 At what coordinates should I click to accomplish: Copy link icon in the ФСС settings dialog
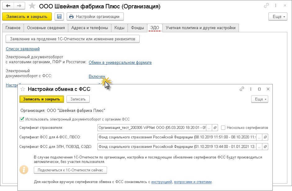(242, 89)
